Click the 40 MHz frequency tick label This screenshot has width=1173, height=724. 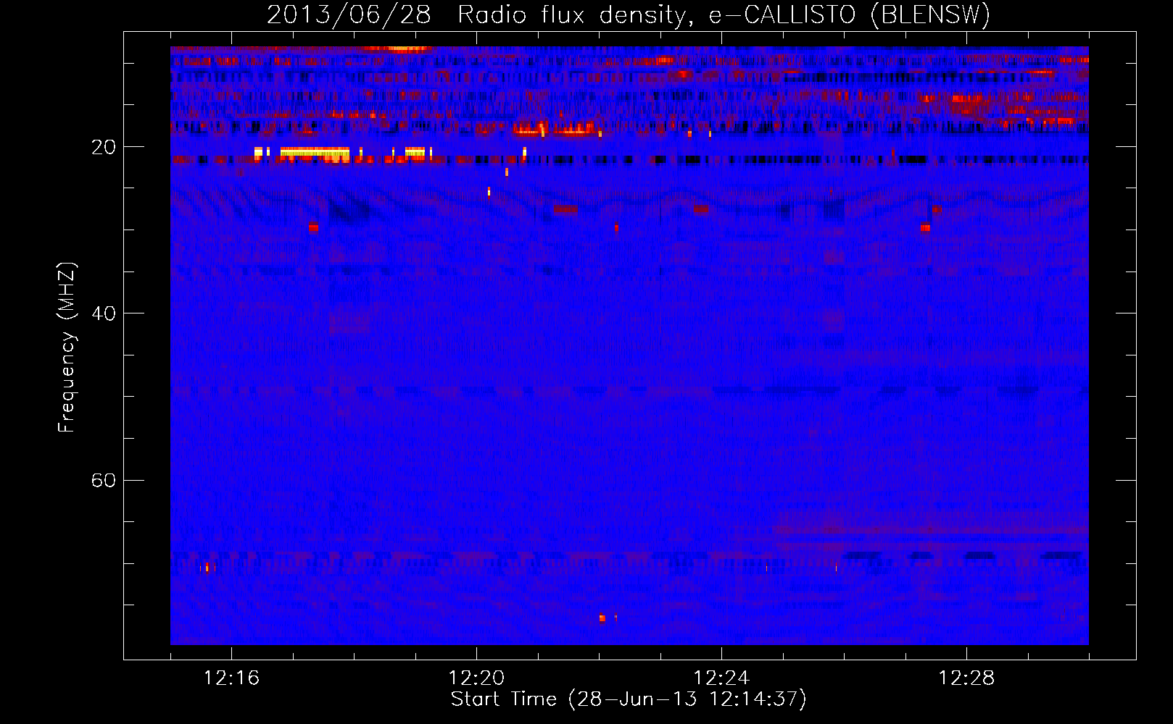click(104, 313)
